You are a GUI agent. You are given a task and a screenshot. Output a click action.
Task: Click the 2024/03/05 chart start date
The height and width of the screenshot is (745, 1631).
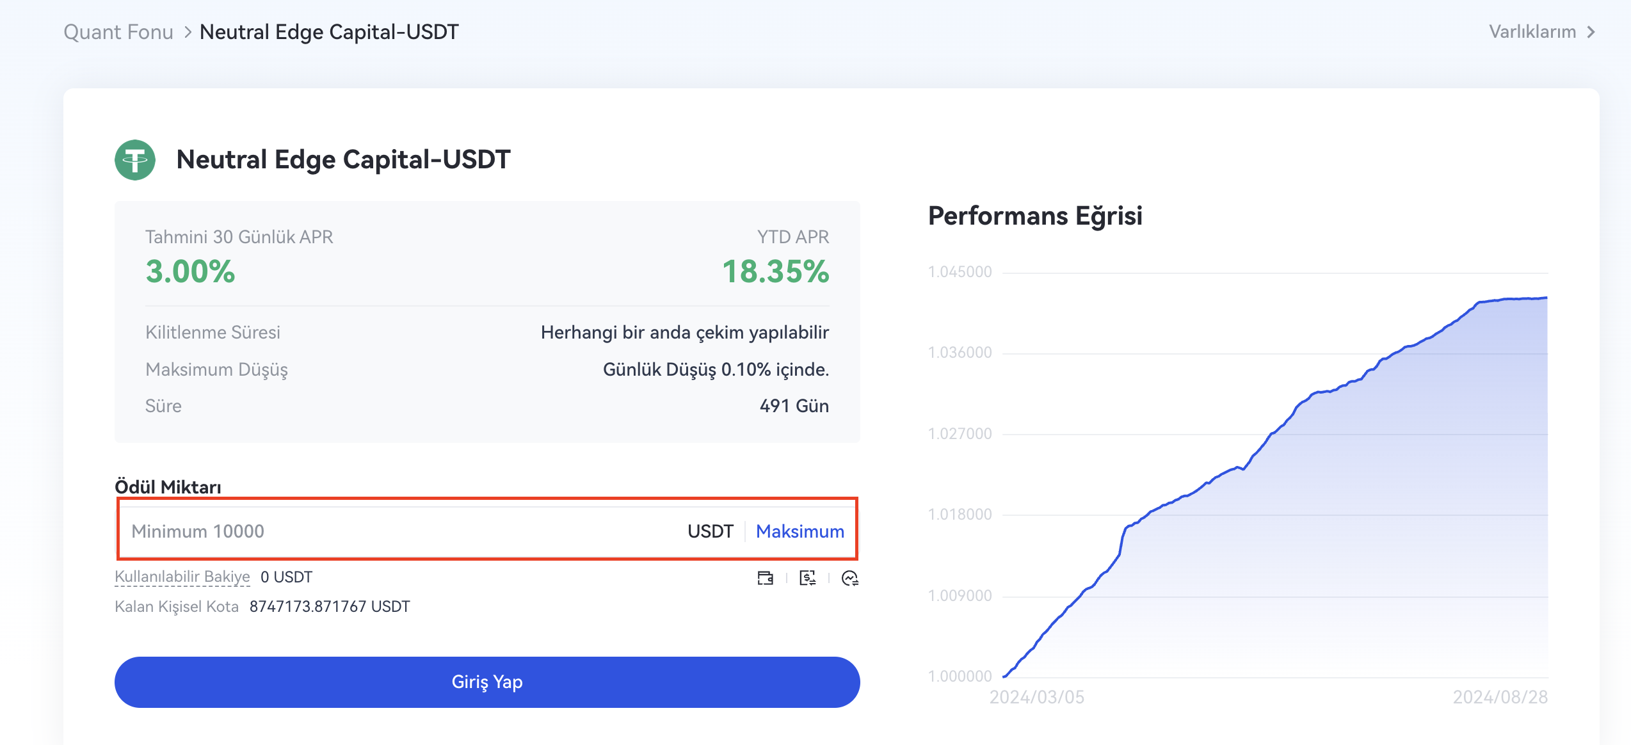(1036, 697)
